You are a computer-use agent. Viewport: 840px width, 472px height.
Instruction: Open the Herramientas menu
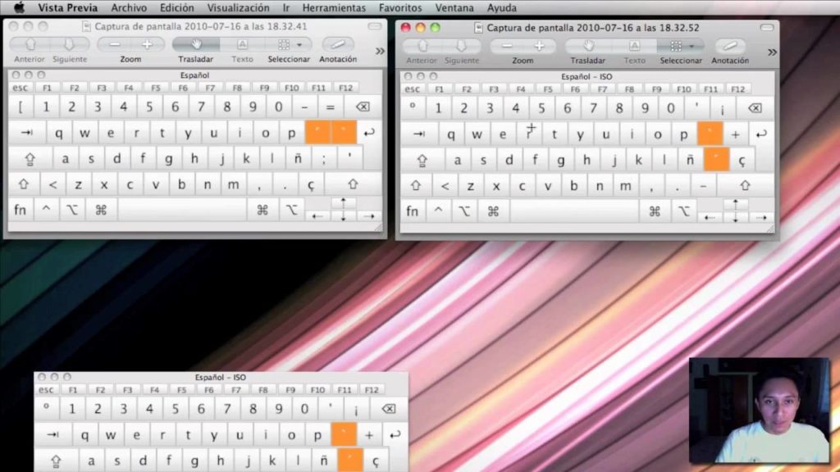(334, 8)
